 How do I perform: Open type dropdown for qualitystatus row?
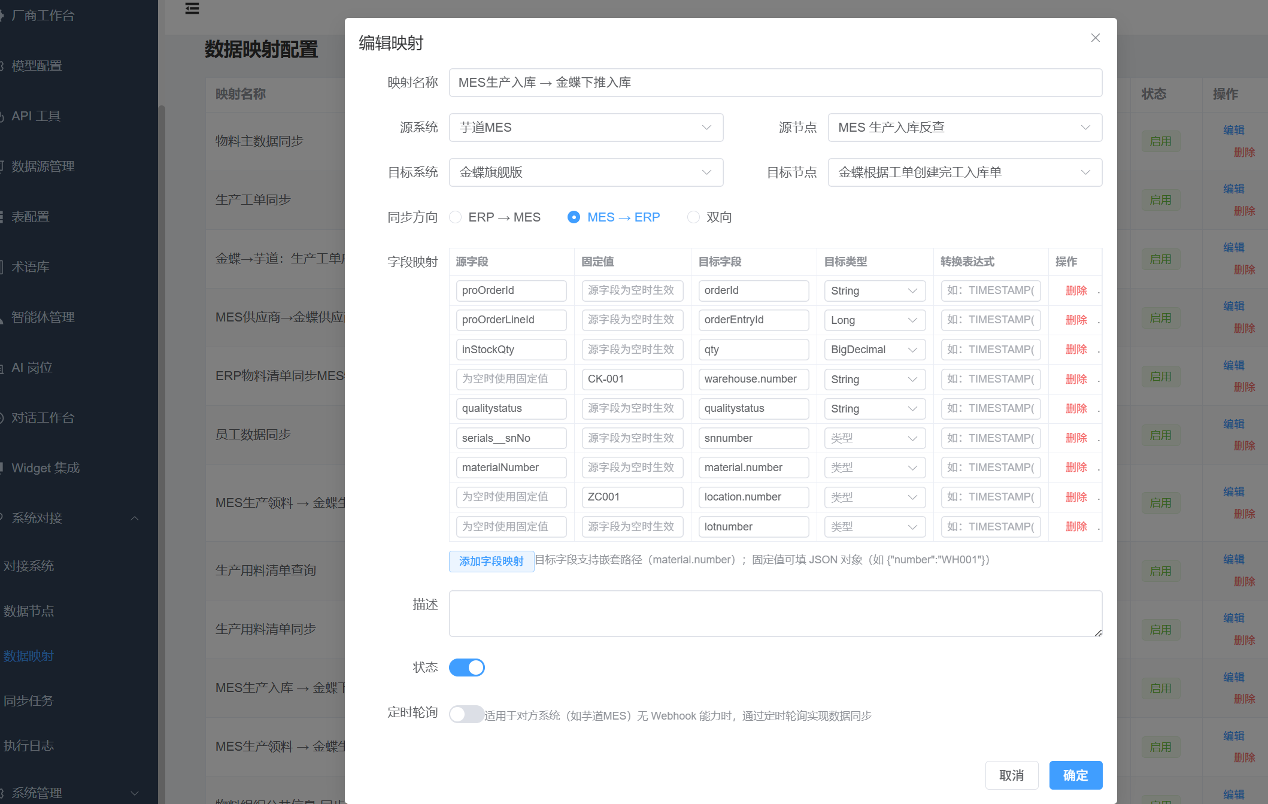point(875,409)
